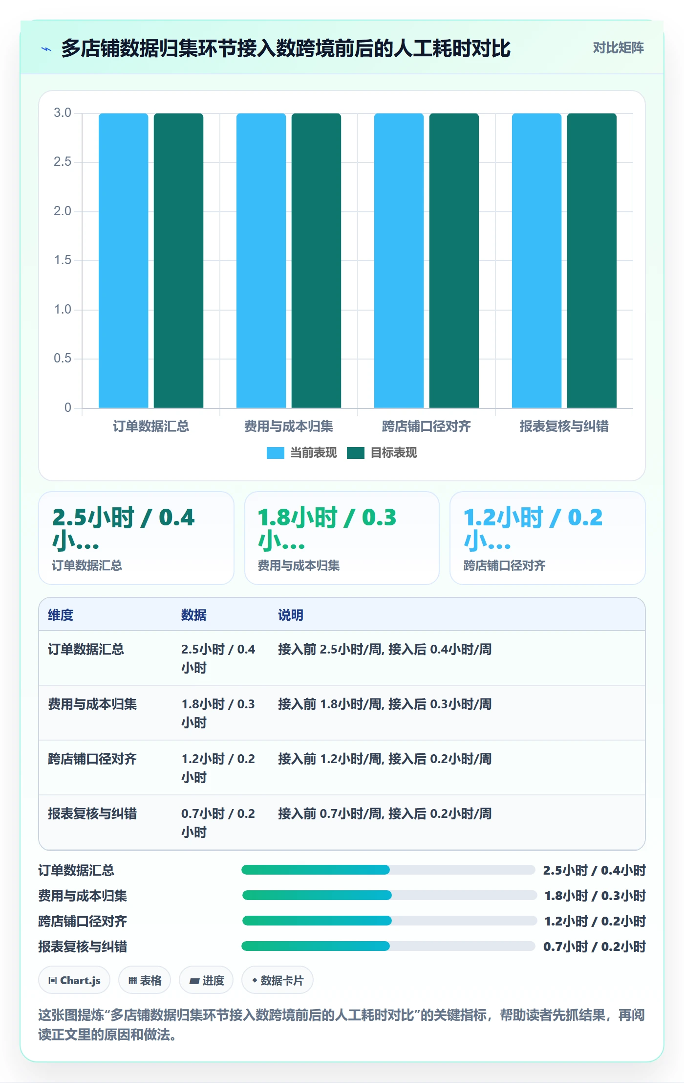Click the dark green 报表复核与纠错 chart bar

pos(592,260)
